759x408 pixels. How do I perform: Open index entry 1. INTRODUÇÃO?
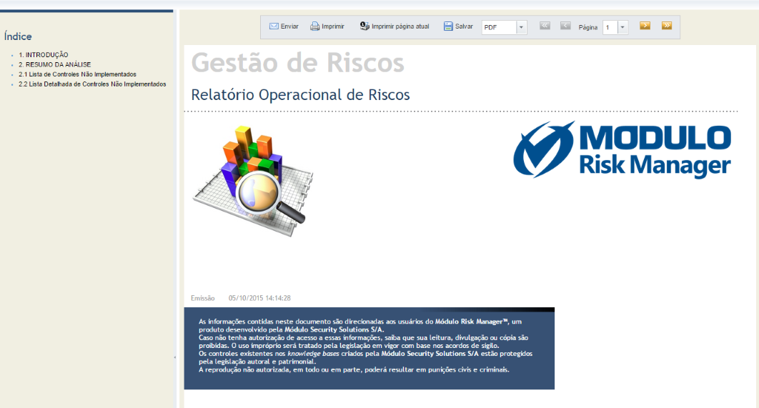pos(44,55)
